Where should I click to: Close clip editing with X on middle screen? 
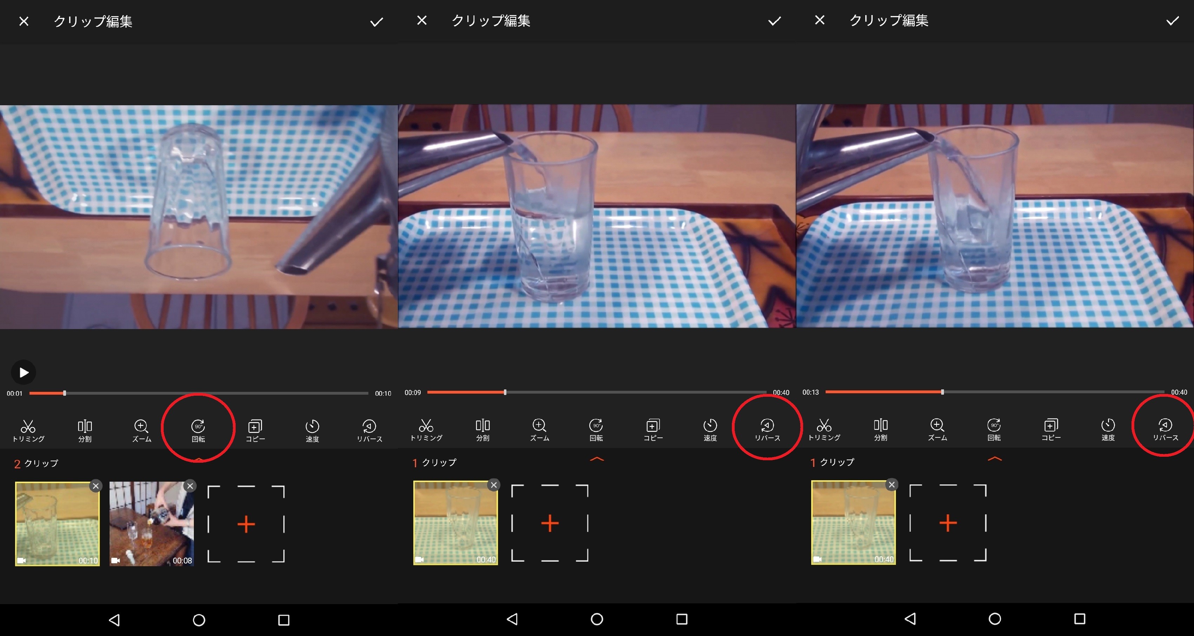click(421, 20)
